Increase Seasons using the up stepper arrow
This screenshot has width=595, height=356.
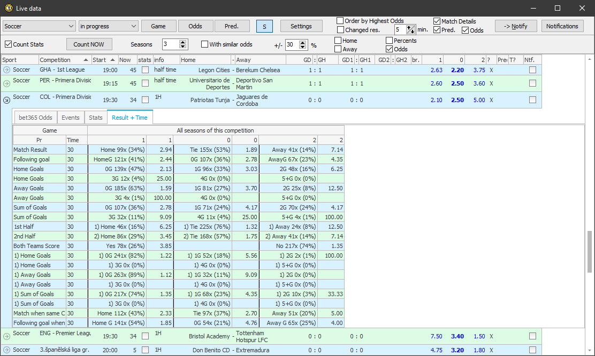182,42
